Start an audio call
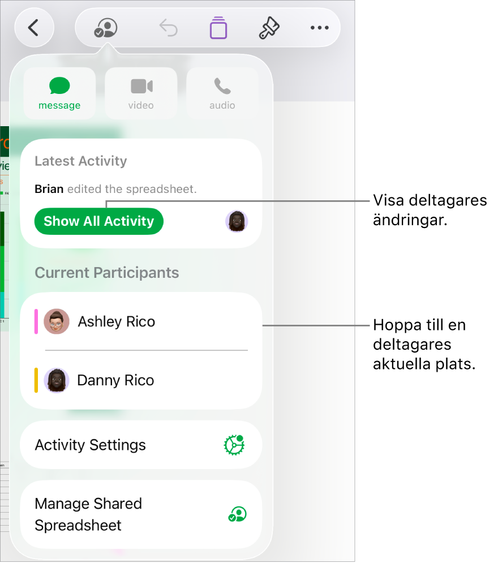The image size is (498, 563). [222, 93]
